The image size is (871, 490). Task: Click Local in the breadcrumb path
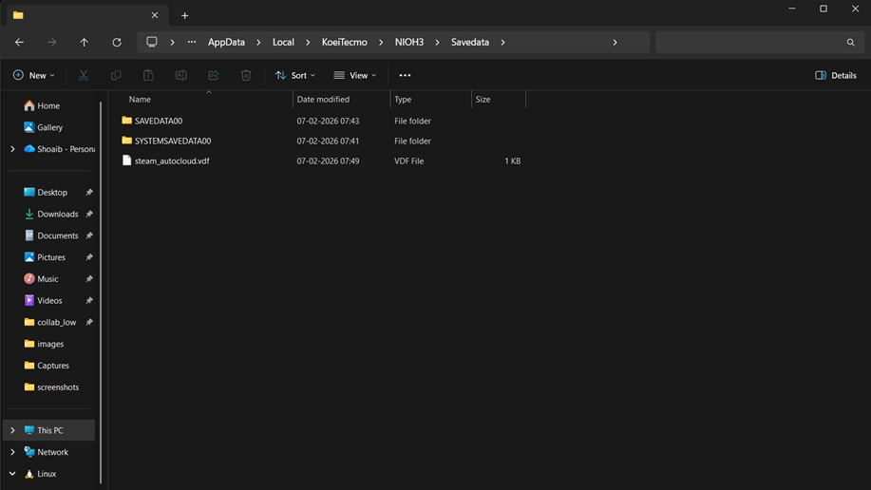pos(283,42)
